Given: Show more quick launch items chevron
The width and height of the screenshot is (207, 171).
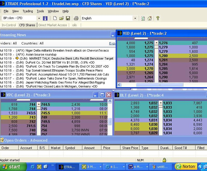Looking at the screenshot, I should (x=52, y=165).
